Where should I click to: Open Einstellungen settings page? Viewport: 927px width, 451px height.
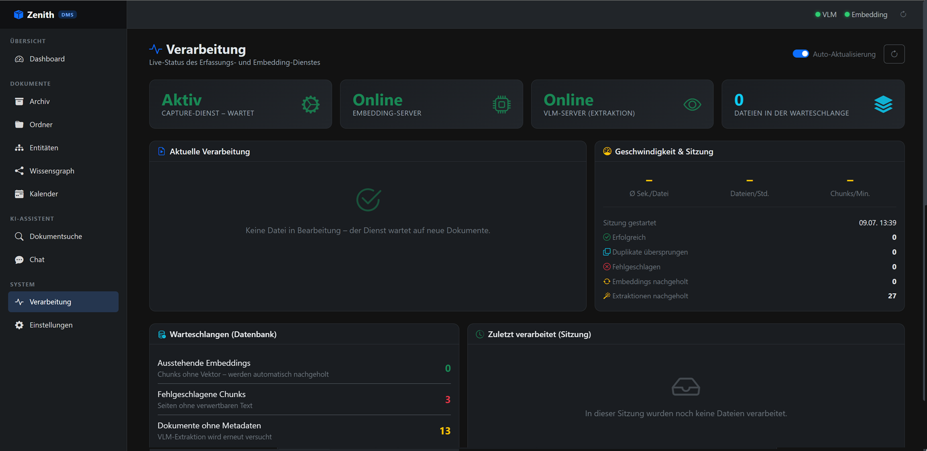coord(63,325)
